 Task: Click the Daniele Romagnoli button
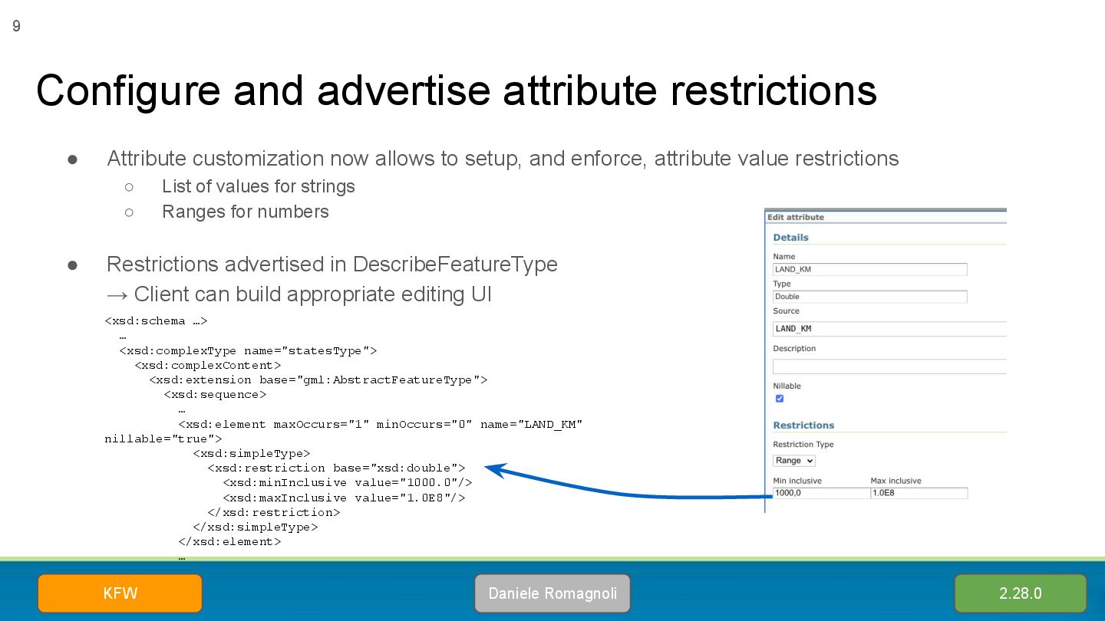(552, 593)
